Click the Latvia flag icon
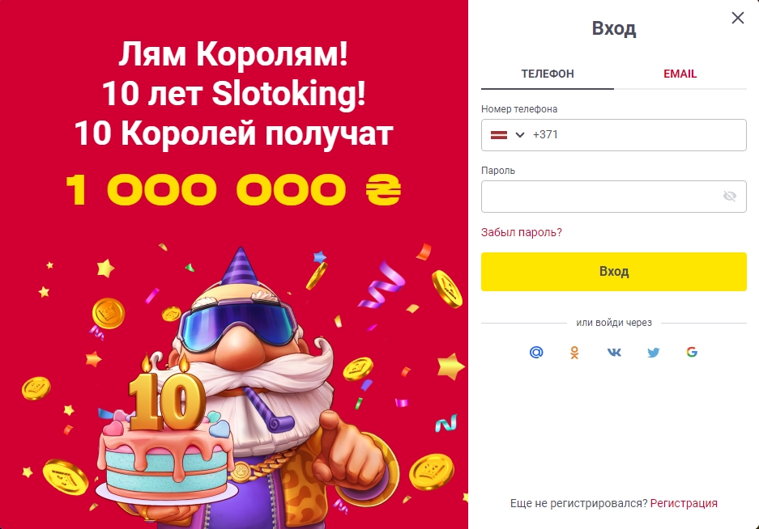Viewport: 759px width, 529px height. 499,135
